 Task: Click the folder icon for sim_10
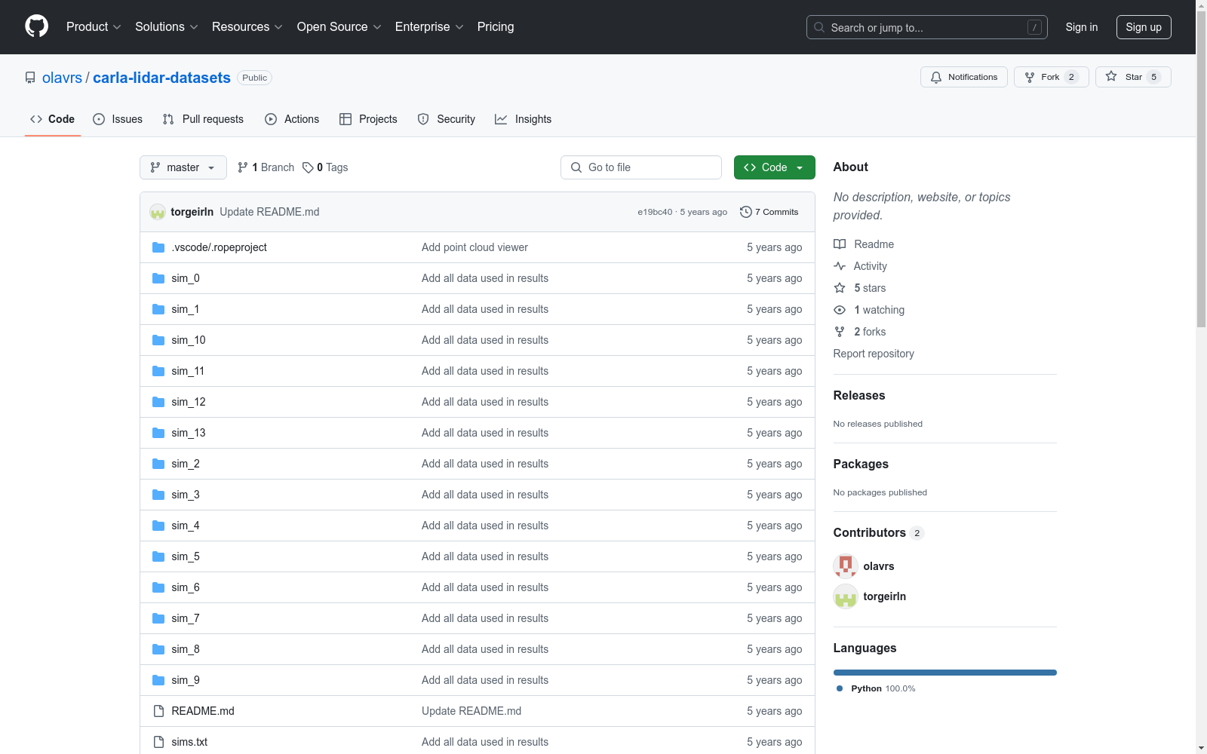(x=158, y=340)
